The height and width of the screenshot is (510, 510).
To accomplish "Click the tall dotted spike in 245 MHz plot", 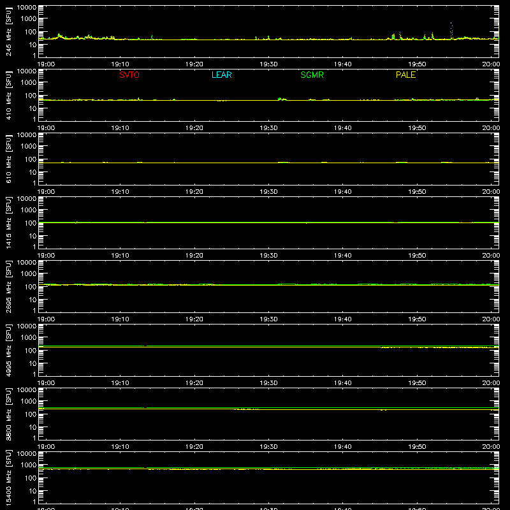I will pyautogui.click(x=451, y=31).
